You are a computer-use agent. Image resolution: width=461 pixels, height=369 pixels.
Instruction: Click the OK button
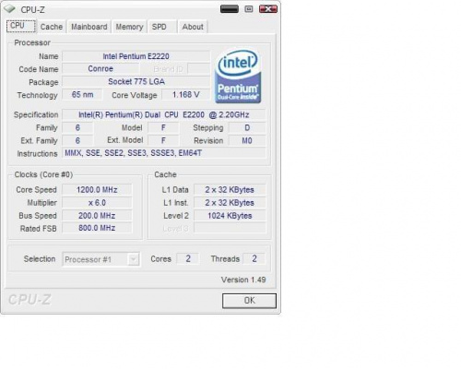249,301
